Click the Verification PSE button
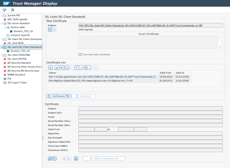The image size is (230, 168). coord(59,96)
